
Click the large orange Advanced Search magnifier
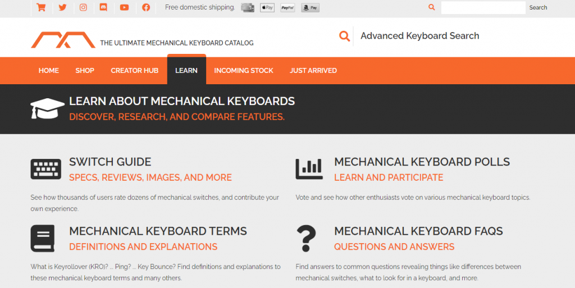click(x=344, y=36)
